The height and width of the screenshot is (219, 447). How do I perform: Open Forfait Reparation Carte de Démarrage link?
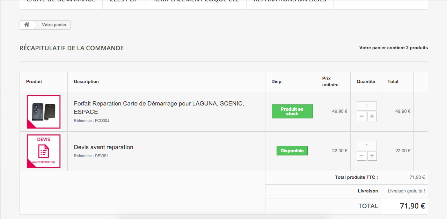pos(159,108)
